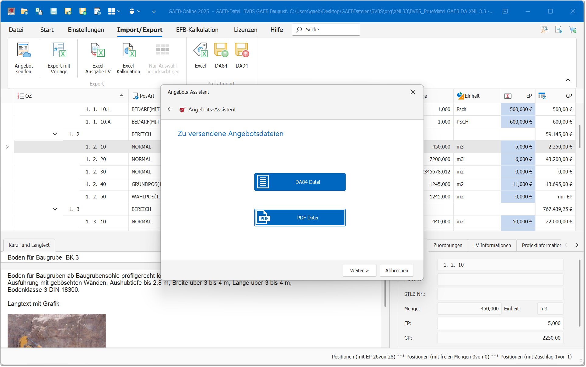The height and width of the screenshot is (367, 586).
Task: Collapse the 1. 2 BEREICH row
Action: 55,134
